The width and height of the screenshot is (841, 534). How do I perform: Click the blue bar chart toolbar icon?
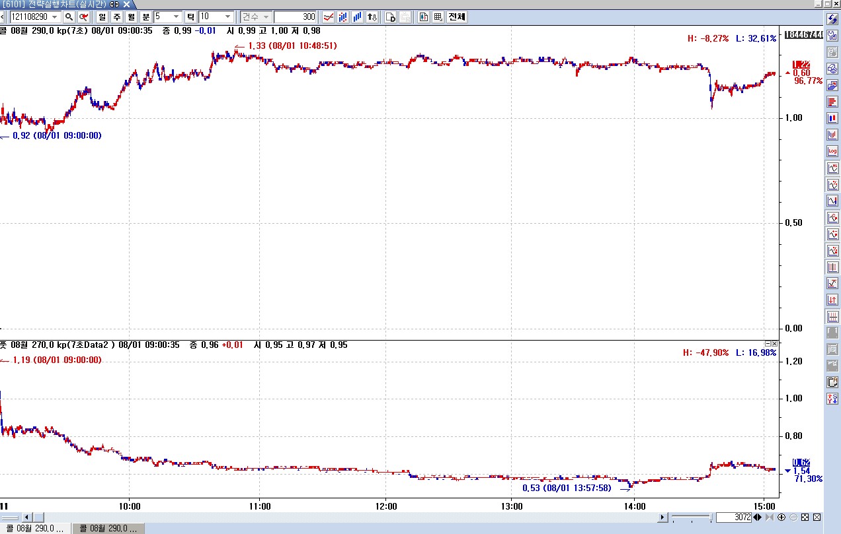click(x=358, y=17)
